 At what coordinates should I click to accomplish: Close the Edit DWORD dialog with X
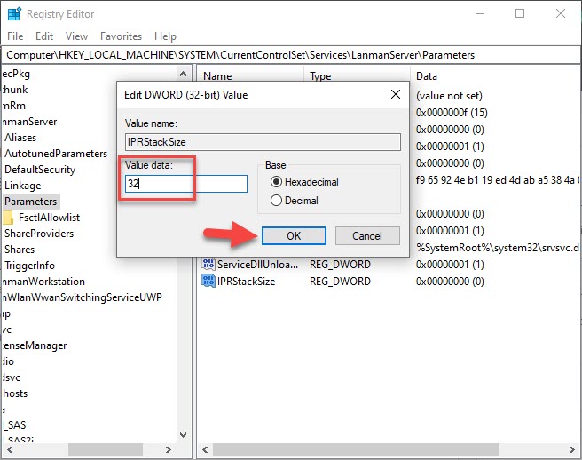pyautogui.click(x=394, y=94)
